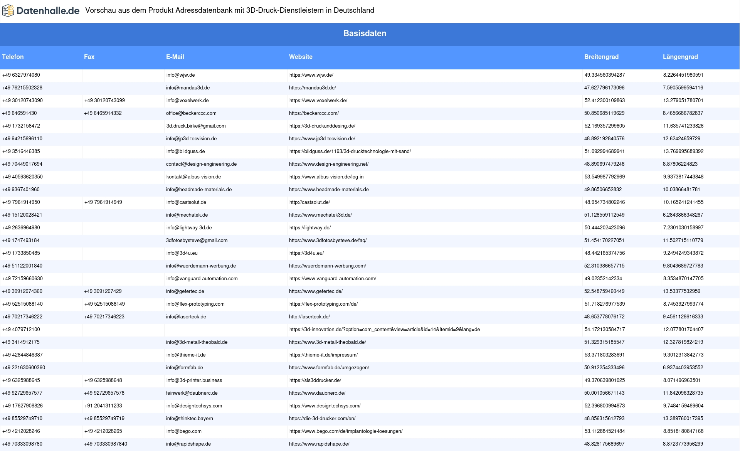This screenshot has width=740, height=451.
Task: Select phone number +49 15120028421
Action: 22,215
